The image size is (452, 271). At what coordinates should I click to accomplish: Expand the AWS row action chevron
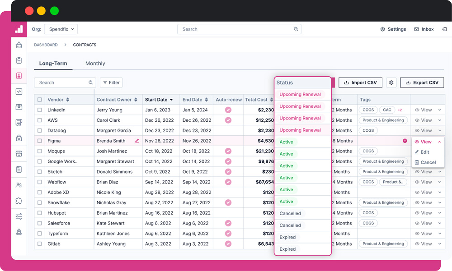440,120
